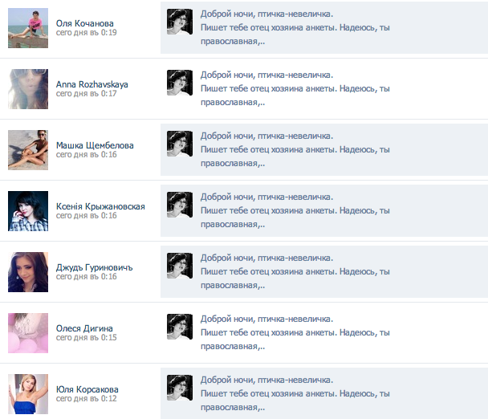Open Оля Кочанова's profile photo
488x419 pixels.
(x=28, y=28)
